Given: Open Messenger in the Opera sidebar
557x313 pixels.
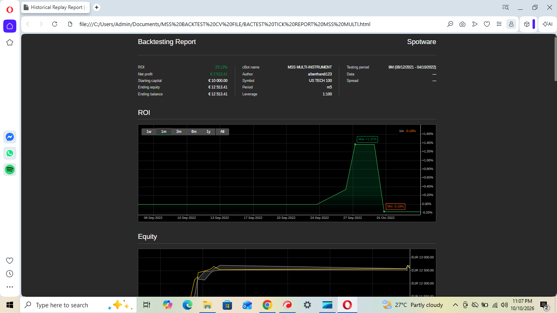Looking at the screenshot, I should click(10, 137).
